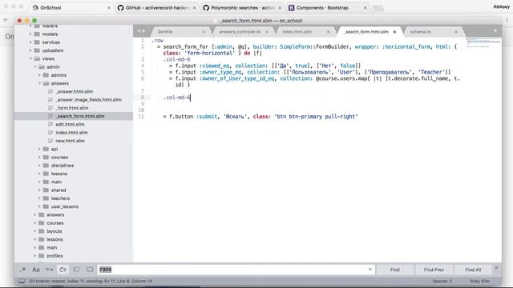Expand the admins folder
513x288 pixels.
point(39,75)
